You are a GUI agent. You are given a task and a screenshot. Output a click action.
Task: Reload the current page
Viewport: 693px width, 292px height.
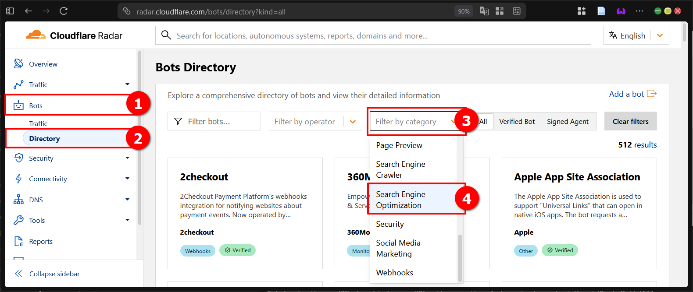tap(64, 11)
